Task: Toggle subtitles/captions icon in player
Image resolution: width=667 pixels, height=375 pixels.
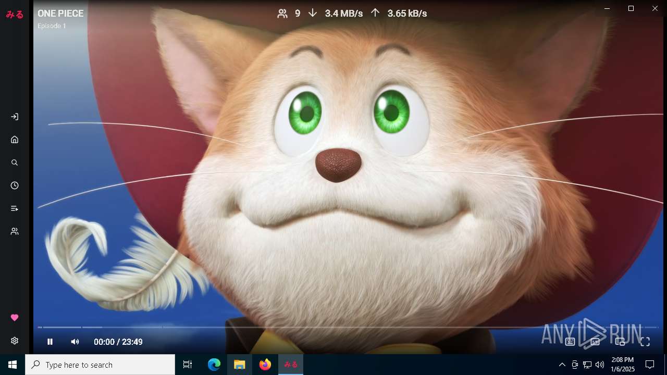Action: pyautogui.click(x=595, y=342)
